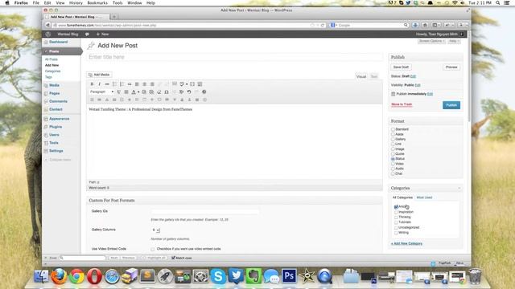Image resolution: width=515 pixels, height=289 pixels.
Task: Open the Paragraph format dropdown
Action: point(101,92)
